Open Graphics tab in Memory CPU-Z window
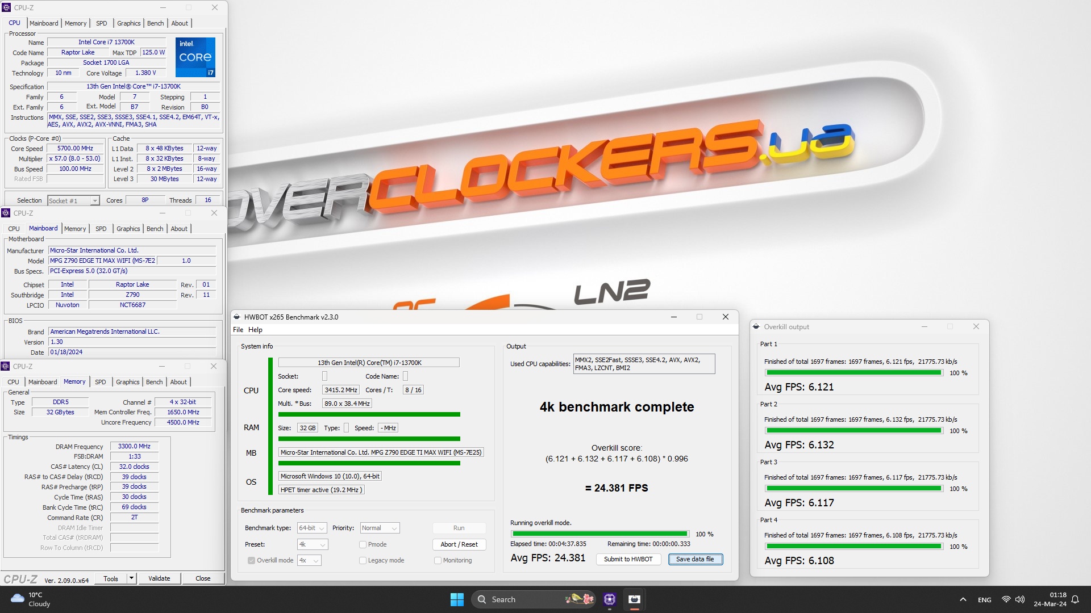 128,382
